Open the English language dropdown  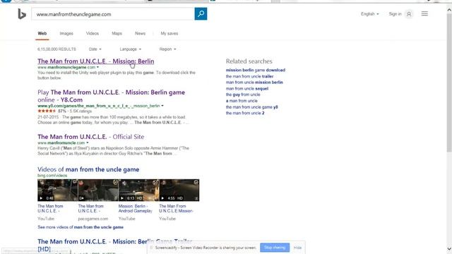[370, 14]
